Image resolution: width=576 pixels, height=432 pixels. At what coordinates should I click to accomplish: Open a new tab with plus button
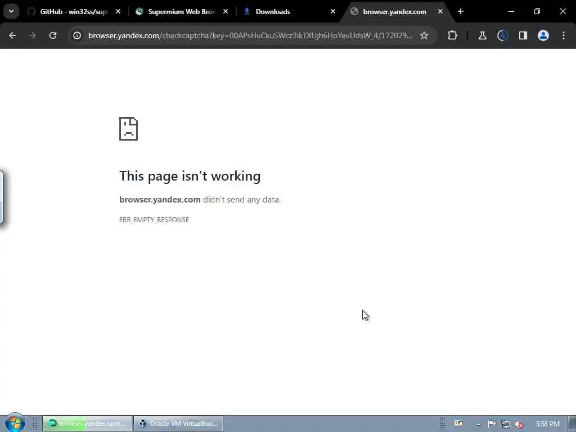[461, 12]
